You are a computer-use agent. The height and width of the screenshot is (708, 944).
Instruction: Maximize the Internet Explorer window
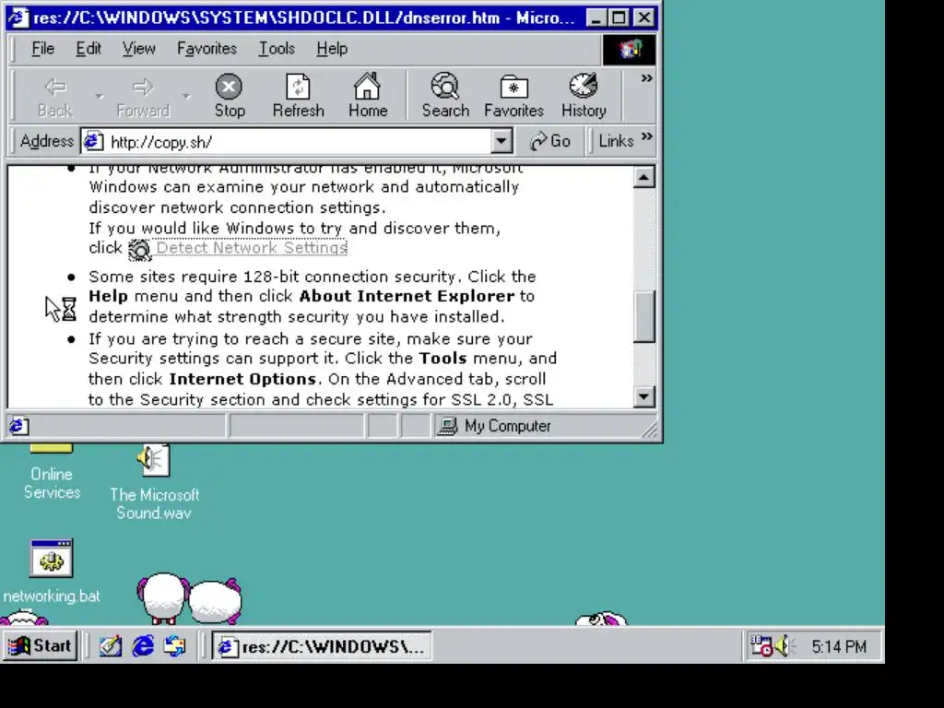click(619, 18)
